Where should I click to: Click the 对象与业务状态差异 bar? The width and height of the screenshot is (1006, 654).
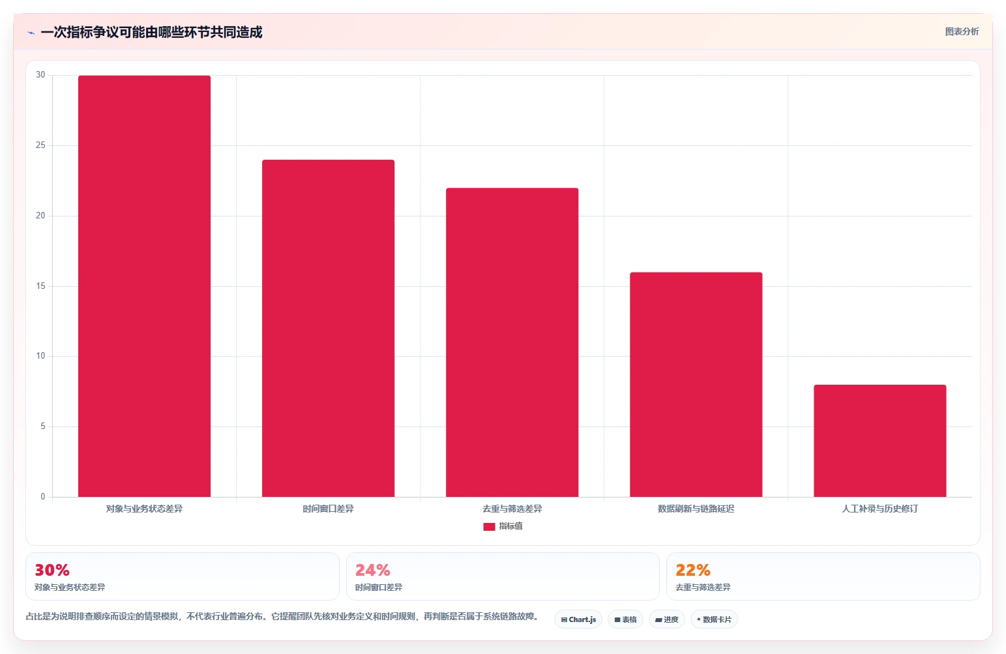coord(144,286)
